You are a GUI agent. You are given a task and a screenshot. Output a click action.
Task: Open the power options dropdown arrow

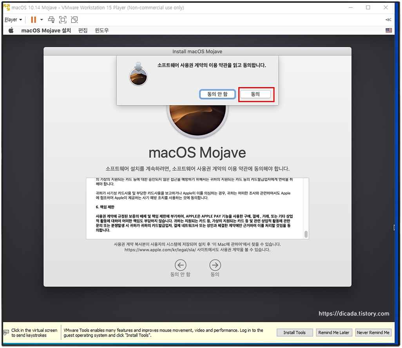pos(42,20)
